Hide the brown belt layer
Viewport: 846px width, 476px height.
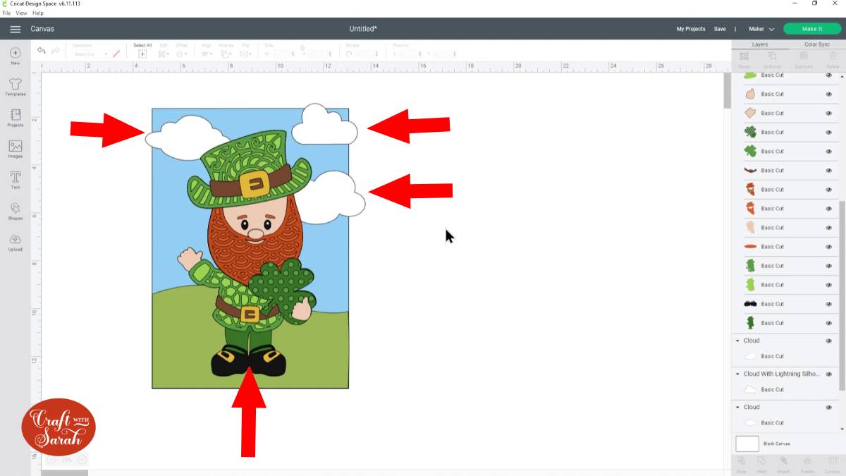[828, 170]
